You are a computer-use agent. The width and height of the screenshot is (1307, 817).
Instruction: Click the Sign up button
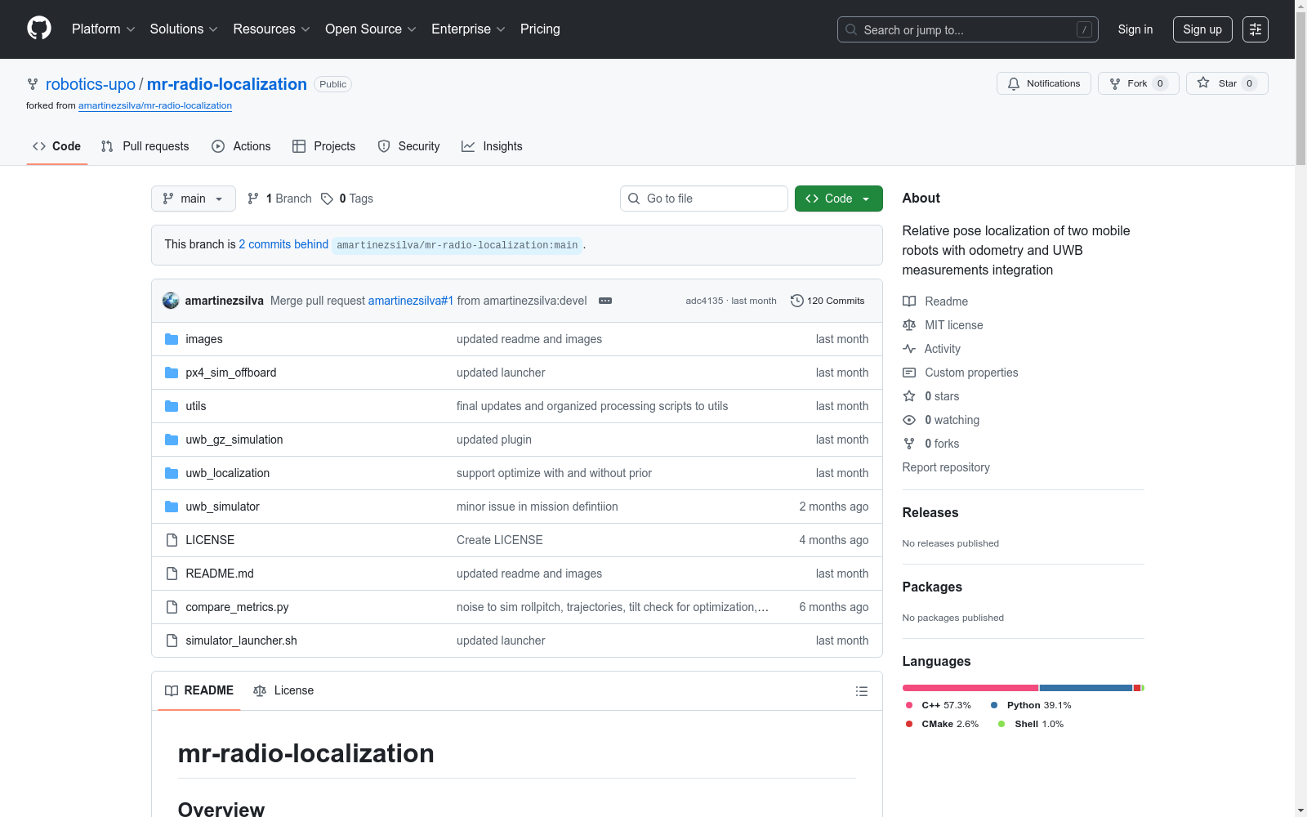click(x=1202, y=29)
